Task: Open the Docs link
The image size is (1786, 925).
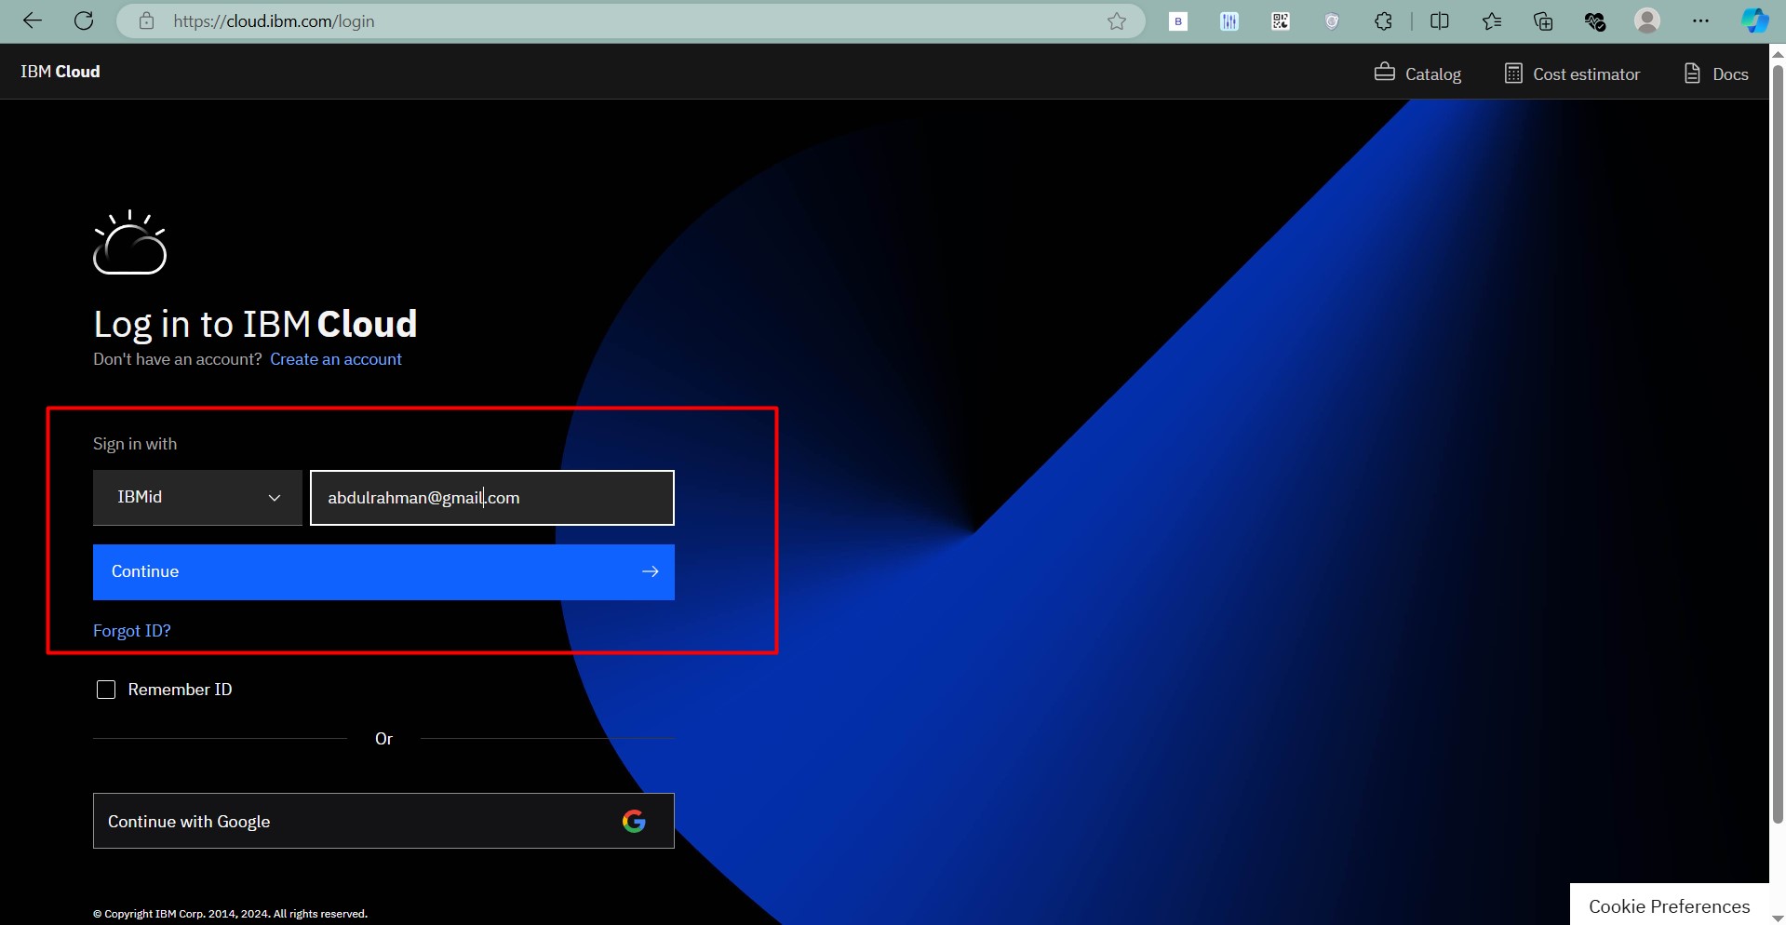Action: click(1716, 74)
